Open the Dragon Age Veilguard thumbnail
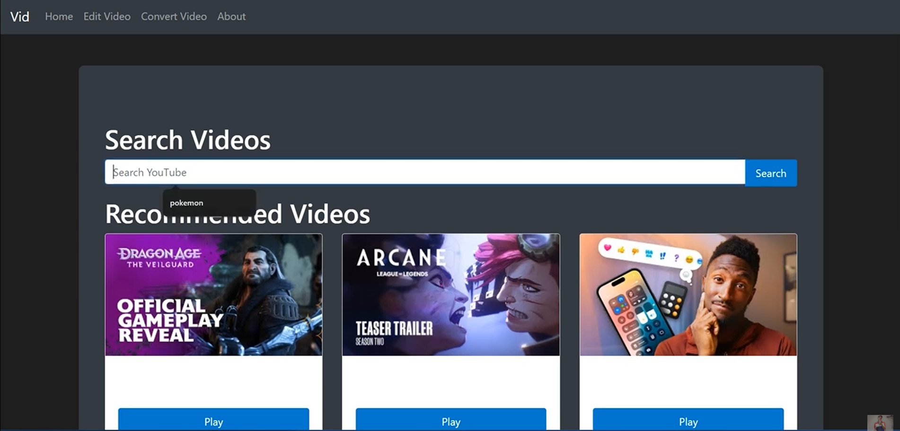This screenshot has height=431, width=900. (x=213, y=294)
